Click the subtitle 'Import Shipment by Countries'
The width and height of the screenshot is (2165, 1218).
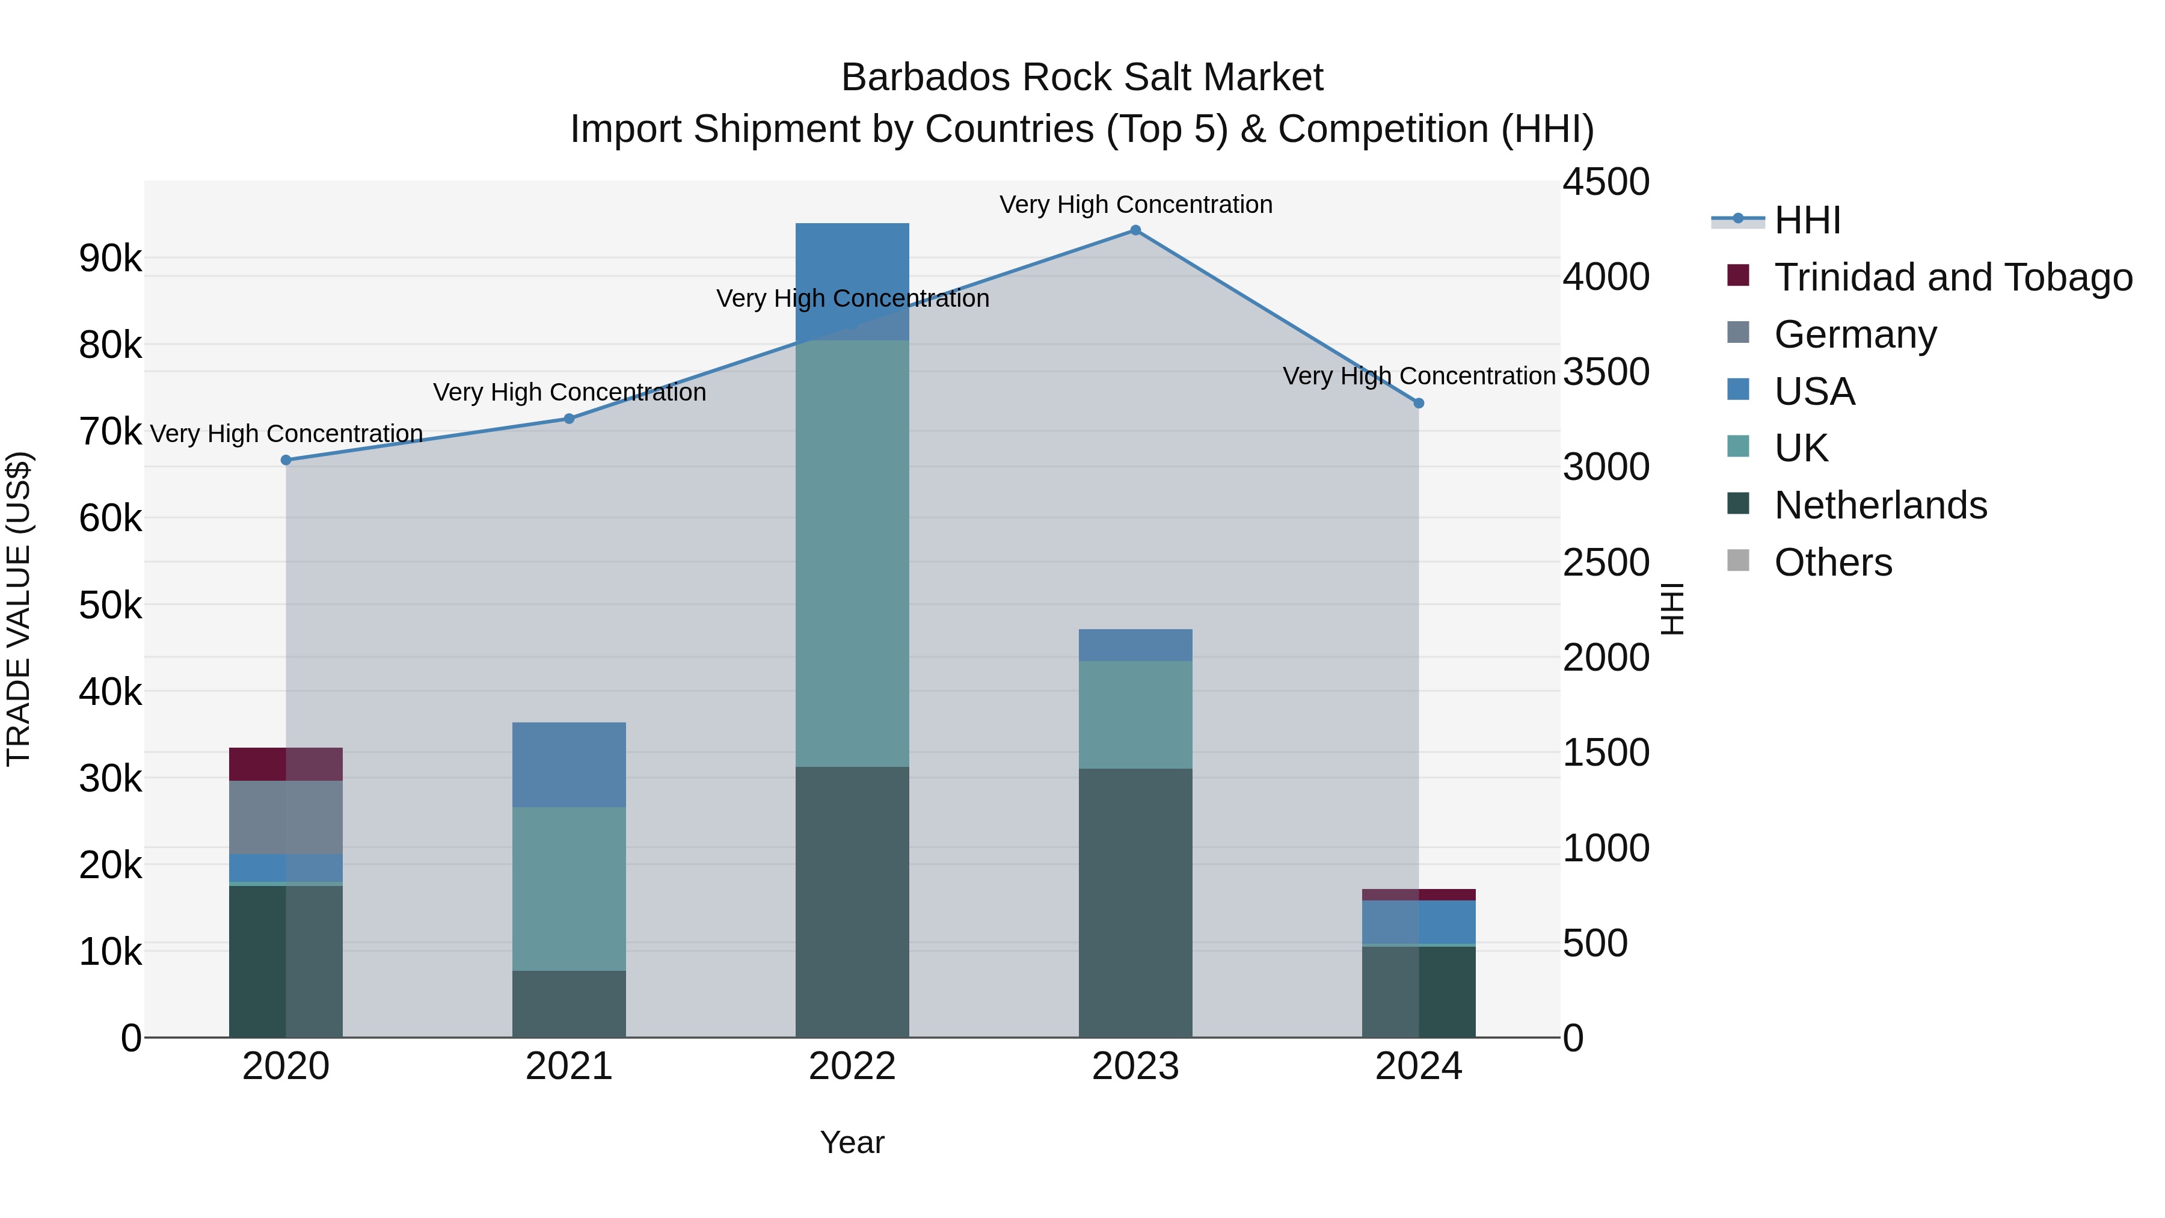(x=831, y=129)
